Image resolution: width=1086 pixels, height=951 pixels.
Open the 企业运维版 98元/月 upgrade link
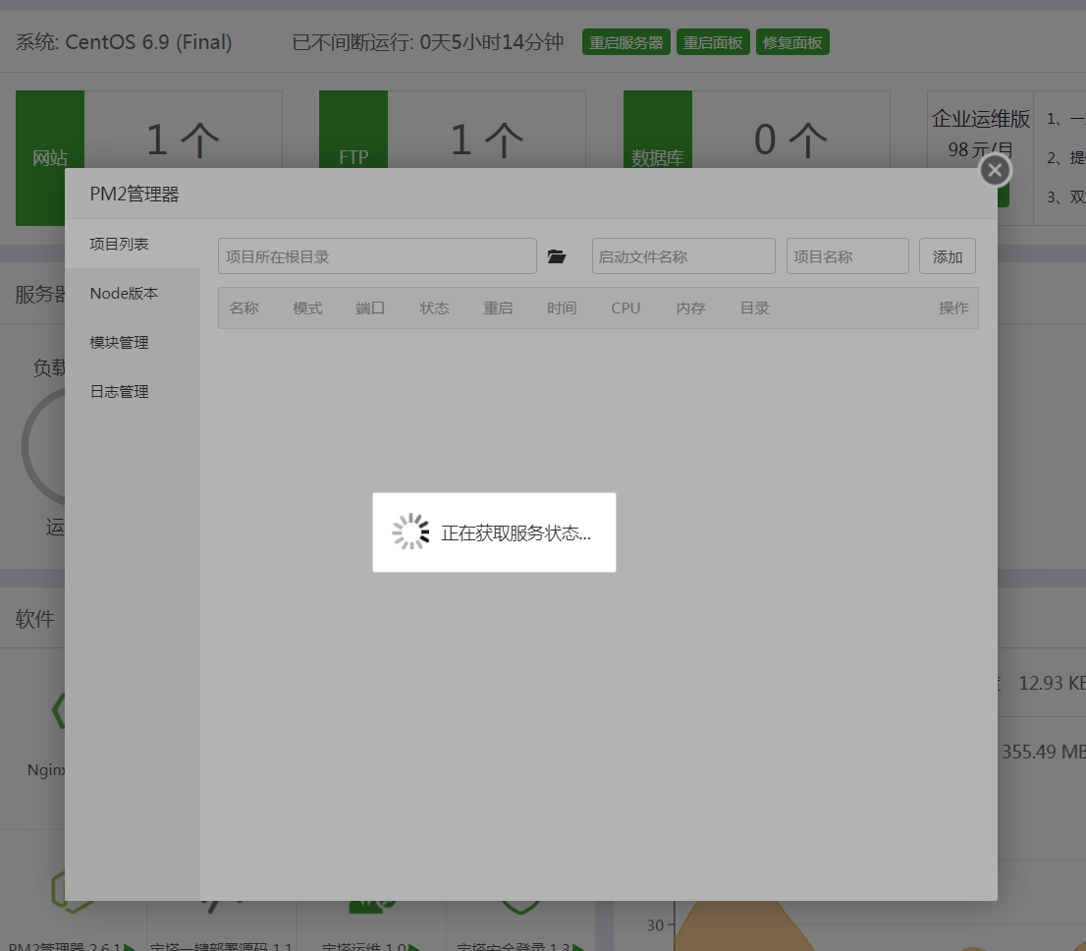click(x=979, y=134)
